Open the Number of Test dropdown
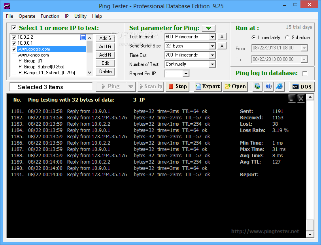 tap(212, 64)
